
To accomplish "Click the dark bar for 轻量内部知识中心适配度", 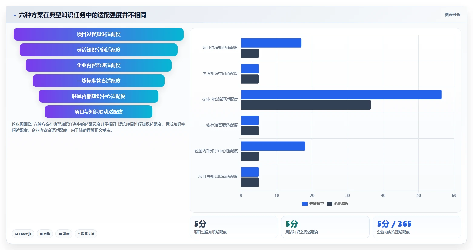I will pos(250,157).
